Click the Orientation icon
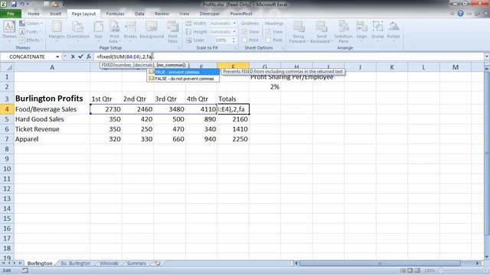The height and width of the screenshot is (275, 490). [x=78, y=27]
